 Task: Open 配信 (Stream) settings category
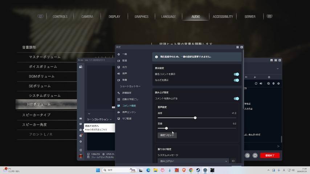(125, 61)
